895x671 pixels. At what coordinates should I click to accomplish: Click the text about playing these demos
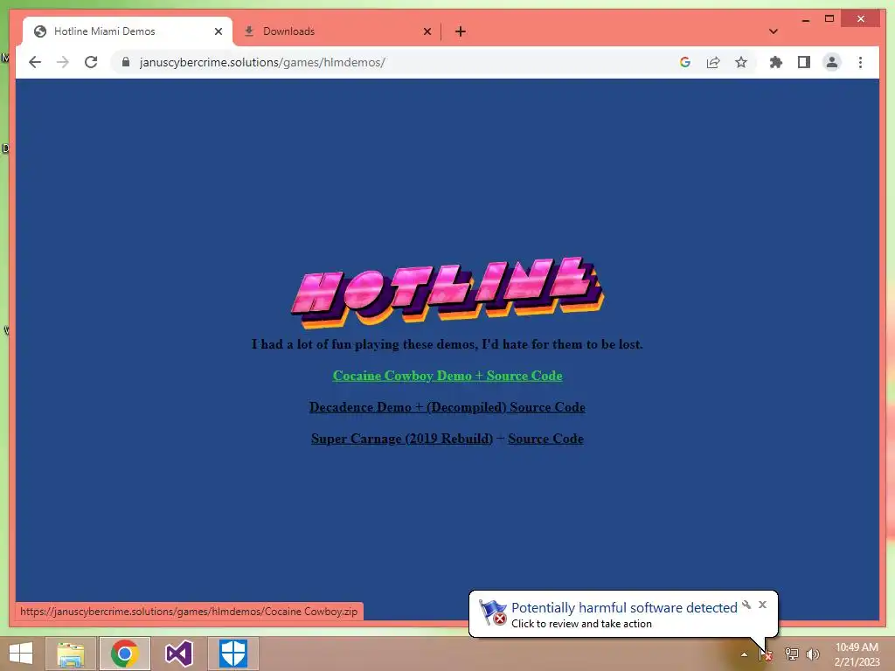tap(447, 344)
